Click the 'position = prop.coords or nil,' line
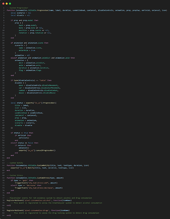The width and height of the screenshot is (170, 219). point(34,30)
